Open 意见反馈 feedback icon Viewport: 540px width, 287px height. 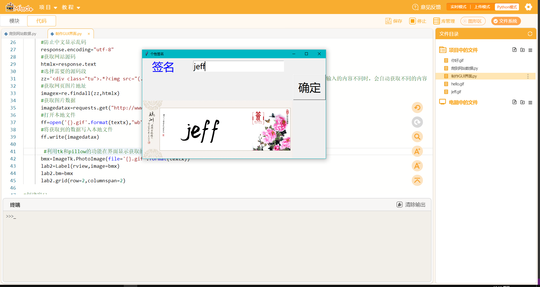(x=415, y=7)
